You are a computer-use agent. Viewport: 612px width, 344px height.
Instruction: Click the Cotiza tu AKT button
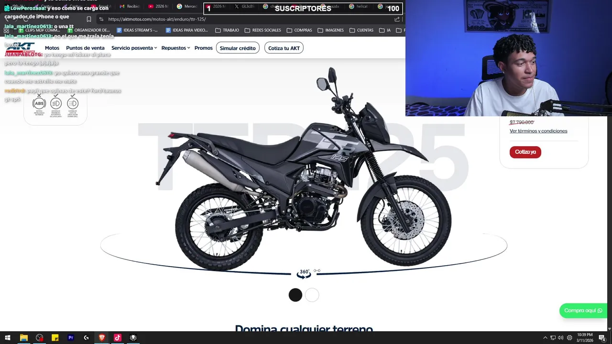(284, 48)
